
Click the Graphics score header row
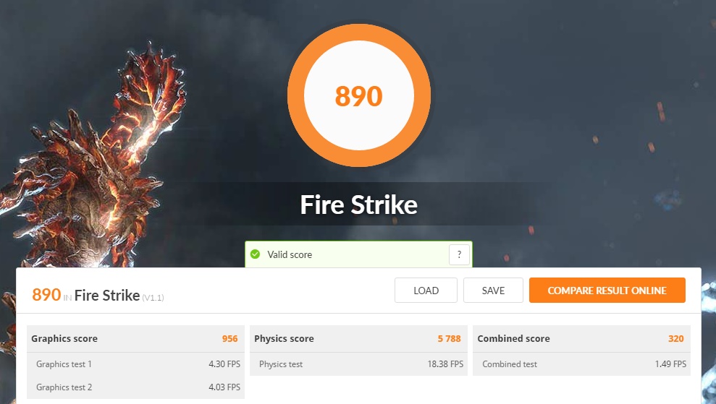click(135, 339)
